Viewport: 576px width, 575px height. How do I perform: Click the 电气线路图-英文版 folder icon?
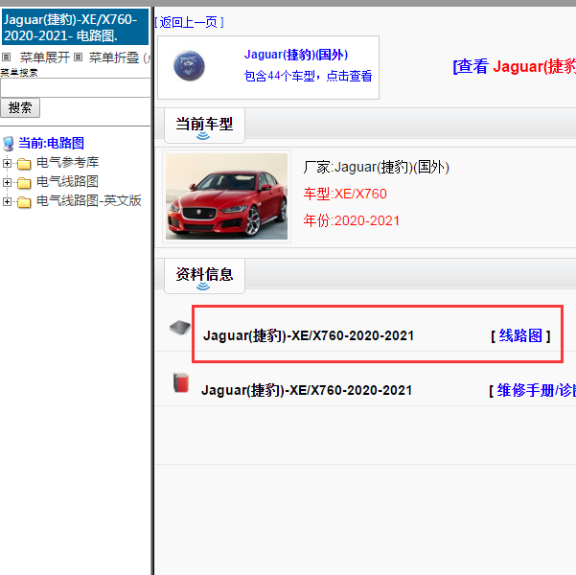tap(24, 201)
